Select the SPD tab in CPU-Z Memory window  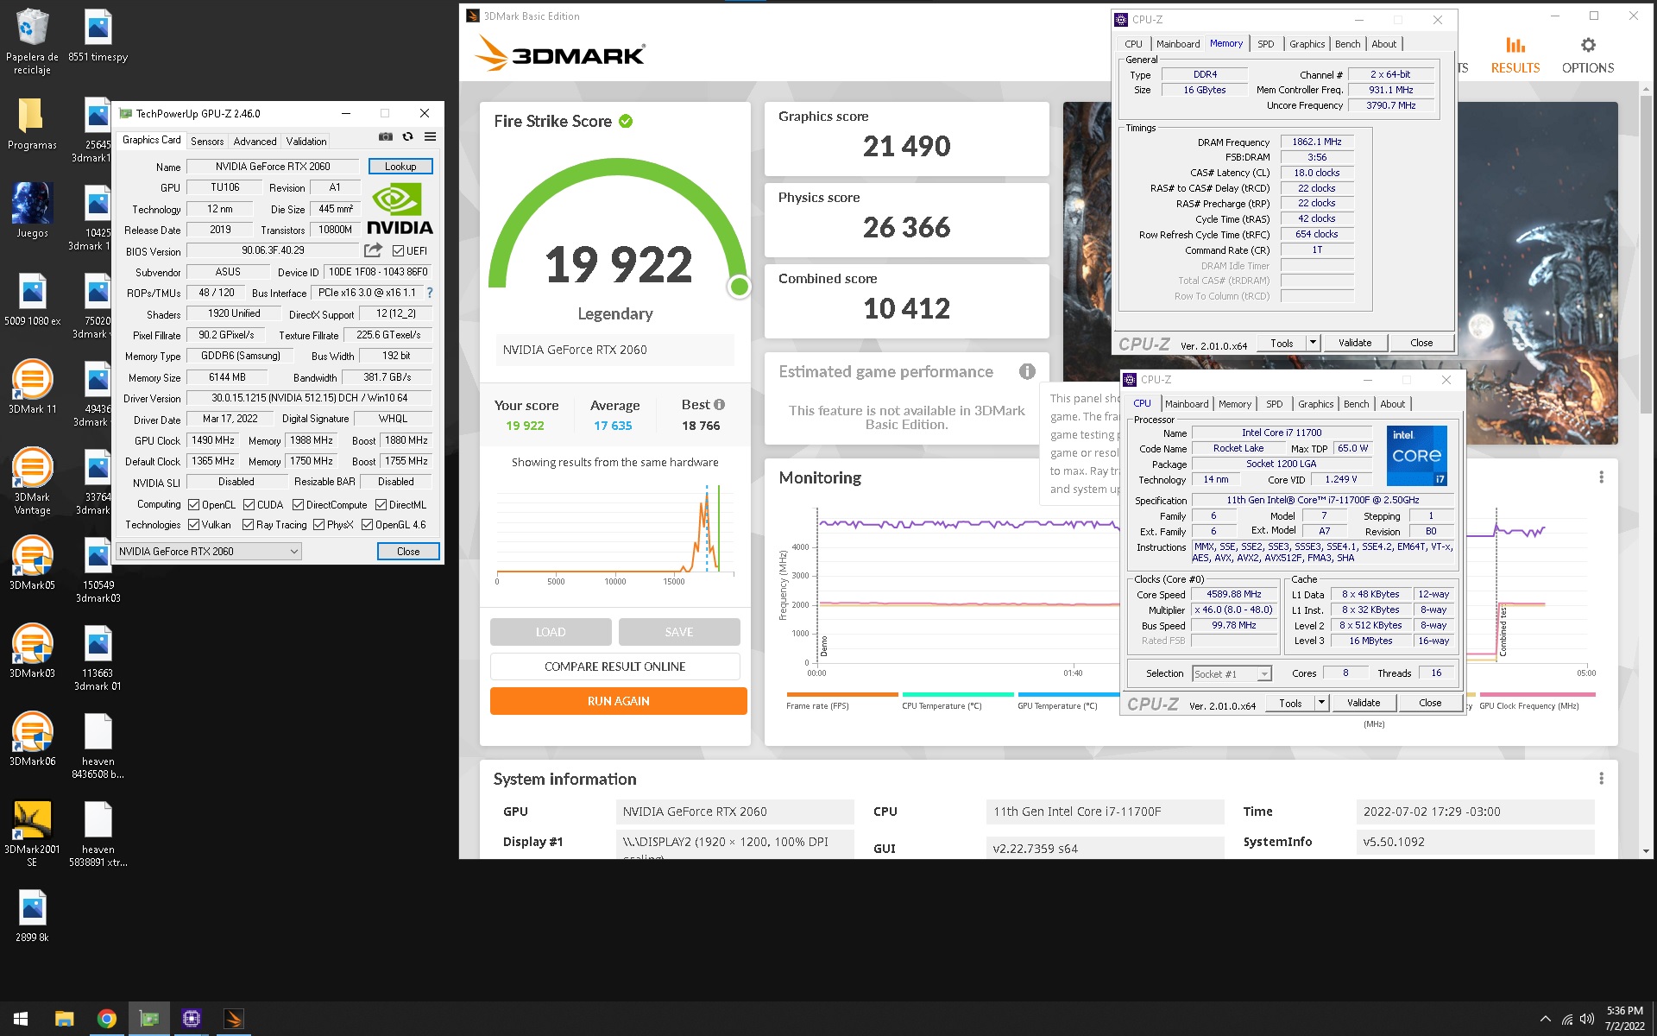1265,44
